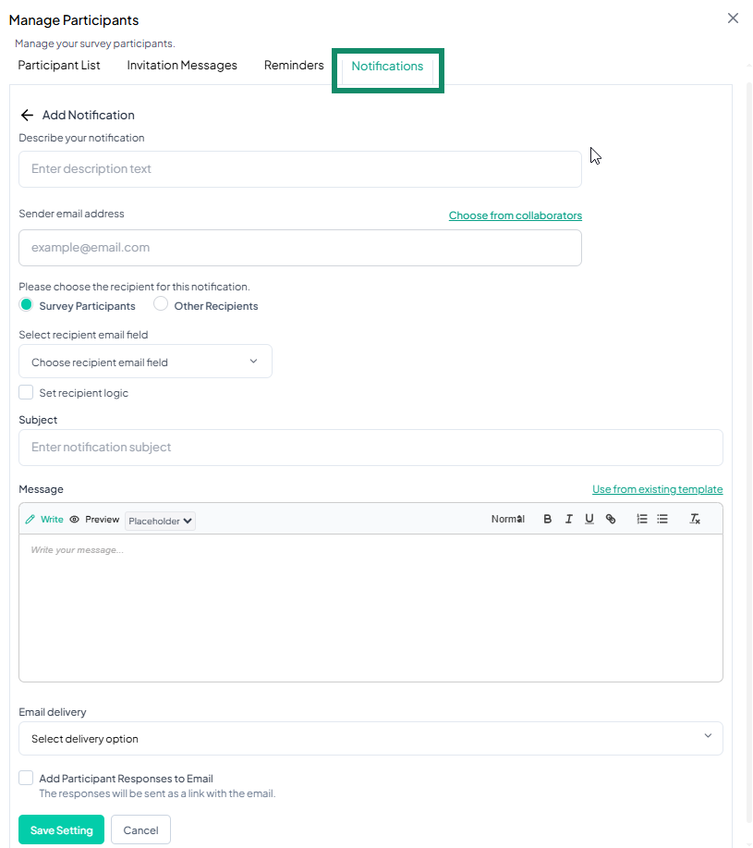Apply bold formatting in message editor

click(x=547, y=520)
